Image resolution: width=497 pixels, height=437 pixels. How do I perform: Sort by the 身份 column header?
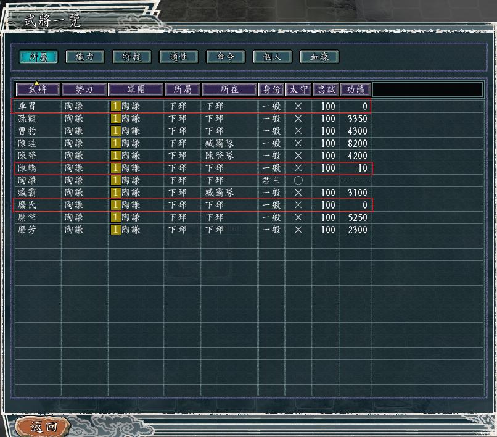tap(272, 89)
